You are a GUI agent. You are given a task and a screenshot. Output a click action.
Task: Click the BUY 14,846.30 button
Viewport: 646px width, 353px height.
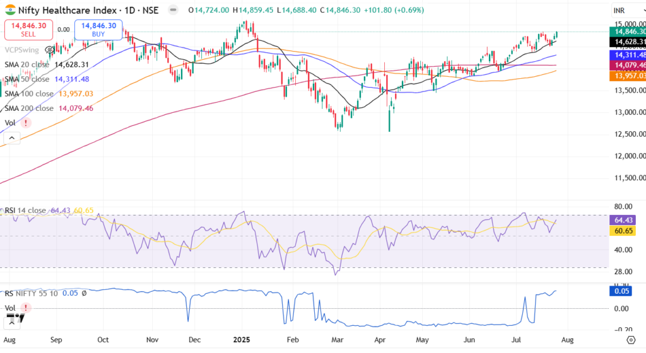tap(98, 30)
